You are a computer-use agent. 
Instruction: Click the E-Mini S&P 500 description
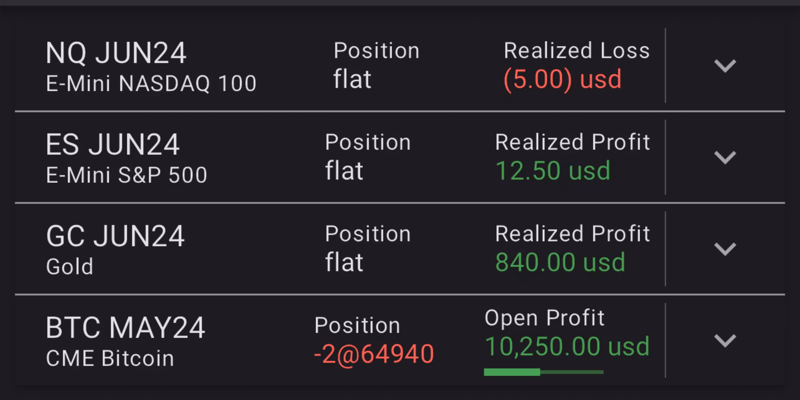click(x=126, y=175)
